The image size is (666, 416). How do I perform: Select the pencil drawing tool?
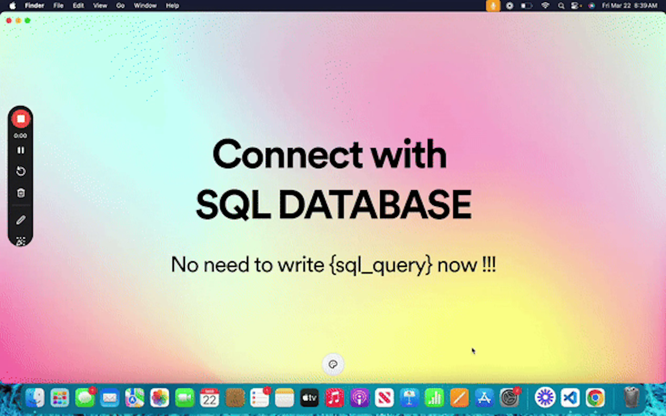[21, 220]
